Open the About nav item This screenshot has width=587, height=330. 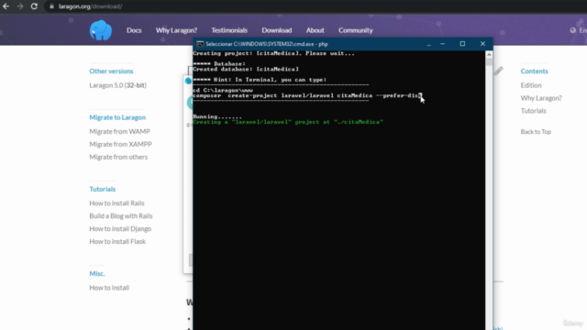point(316,30)
